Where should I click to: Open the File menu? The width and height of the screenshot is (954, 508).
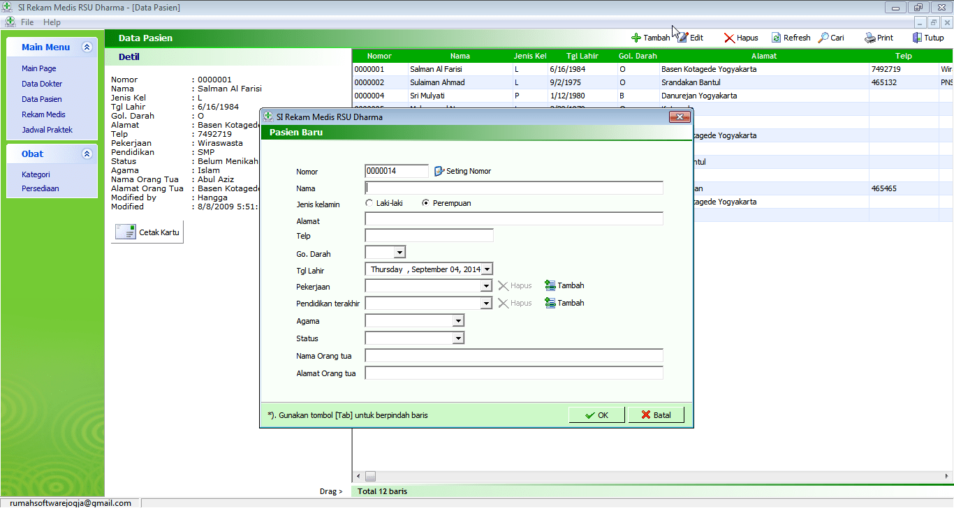tap(27, 22)
